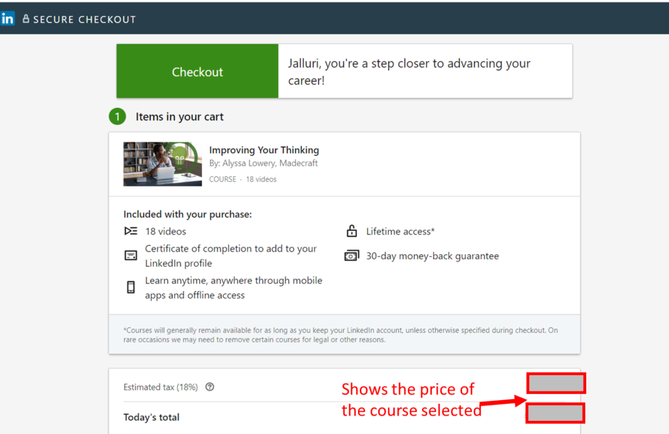Click the green step 1 circle
Screen dimensions: 669x434
tap(118, 117)
